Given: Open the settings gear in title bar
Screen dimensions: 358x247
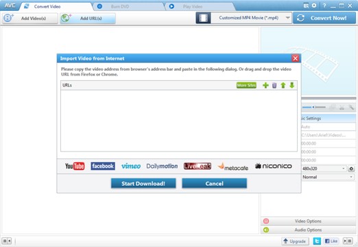Looking at the screenshot, I should pyautogui.click(x=314, y=5).
